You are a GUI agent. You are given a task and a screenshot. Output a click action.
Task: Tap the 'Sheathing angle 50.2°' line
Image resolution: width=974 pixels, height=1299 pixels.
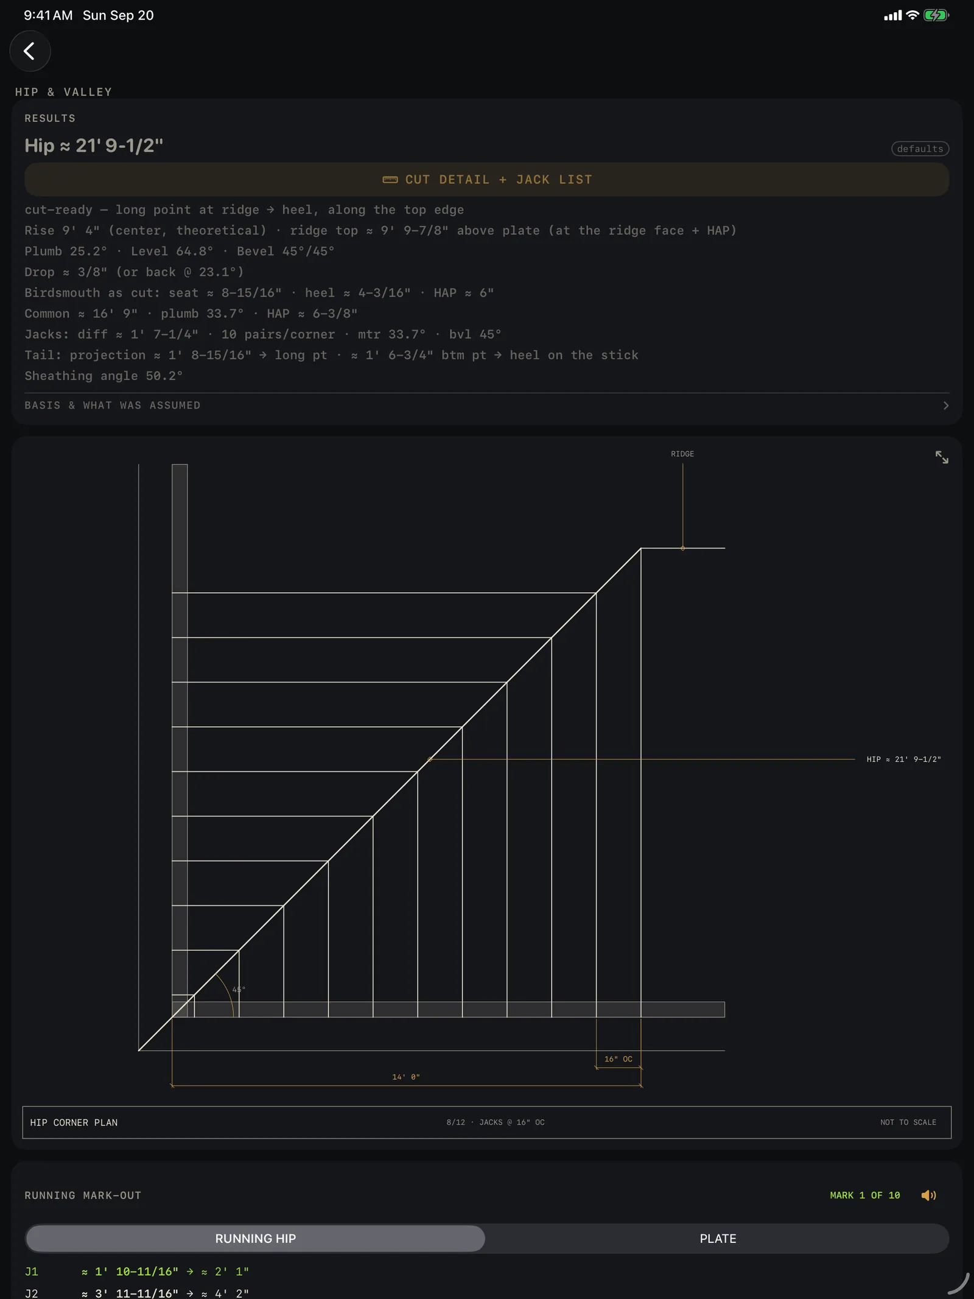tap(103, 376)
